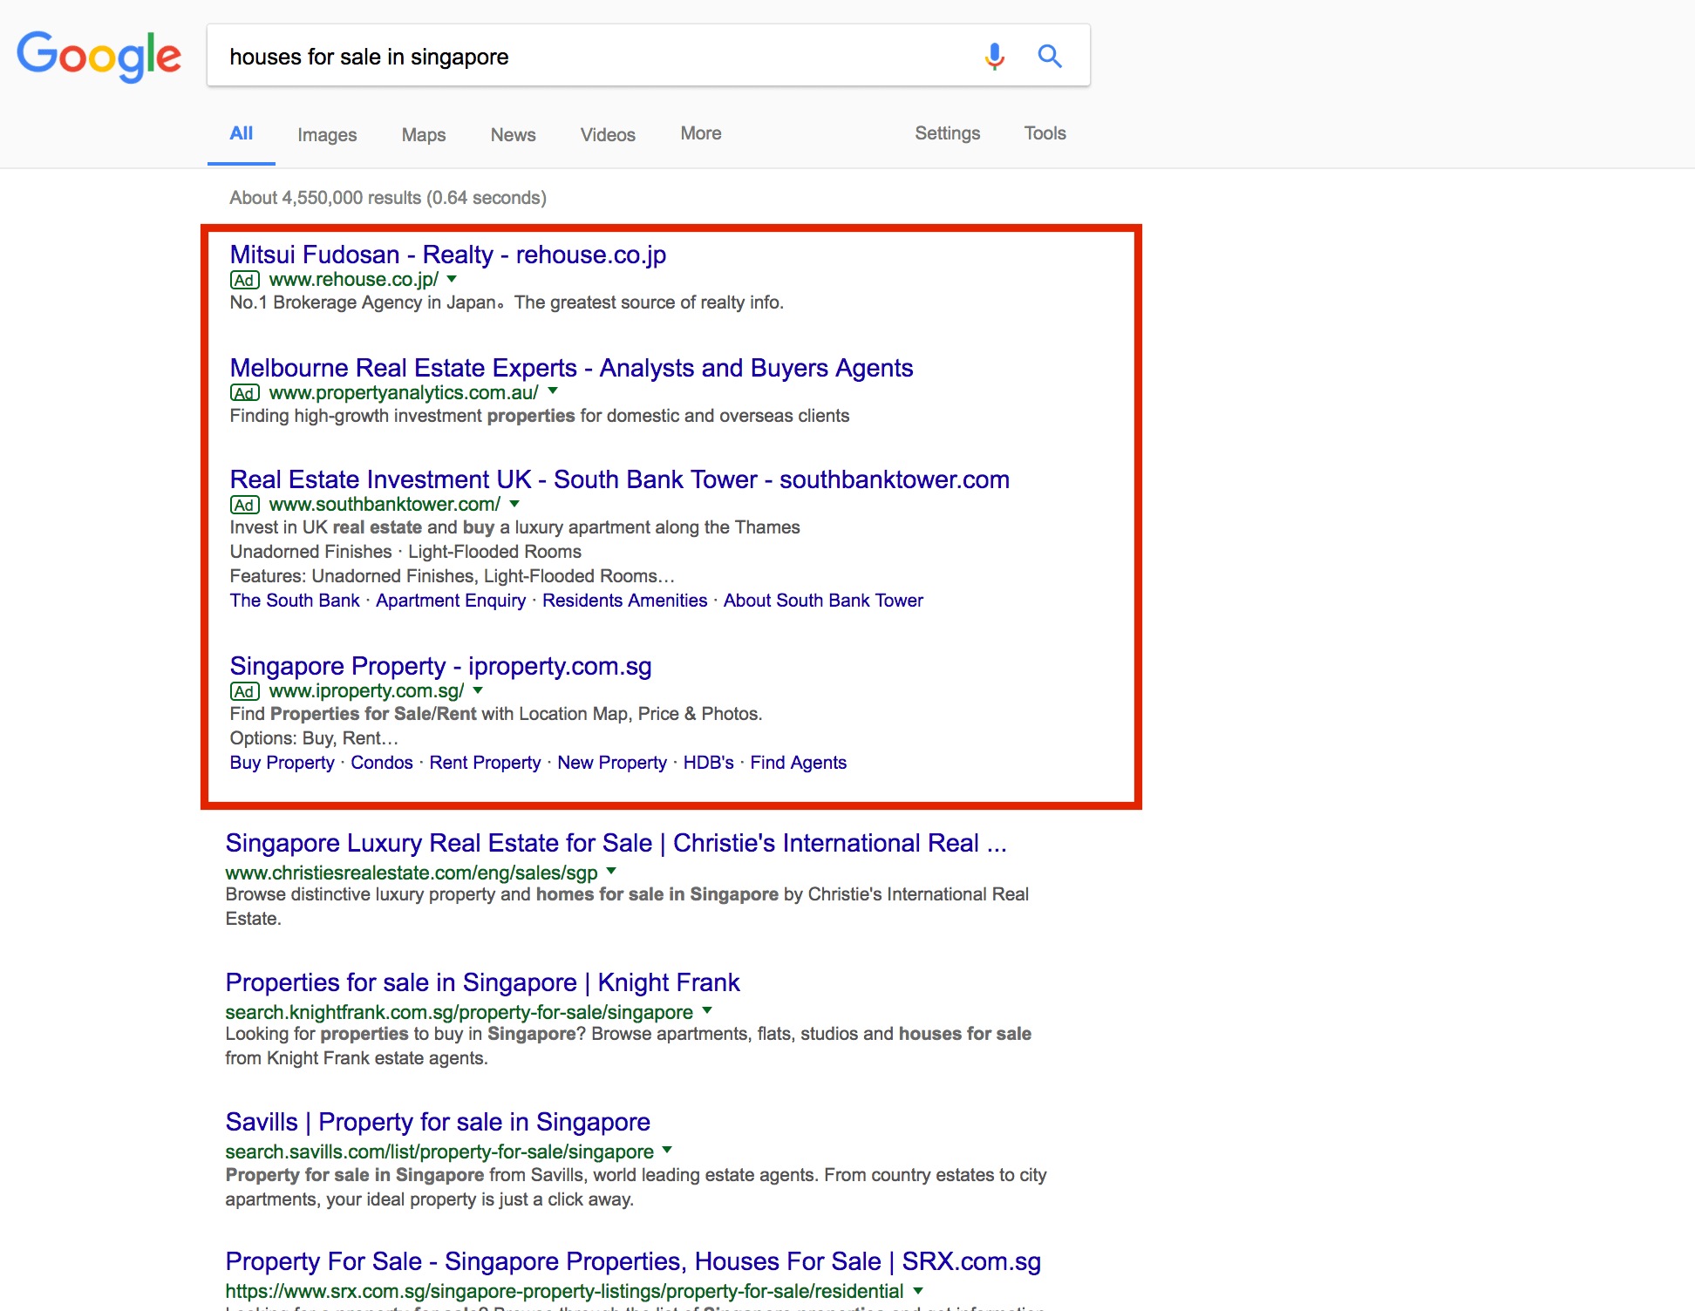Open SRX.com.sg Property For Sale result
The image size is (1695, 1311).
point(633,1261)
